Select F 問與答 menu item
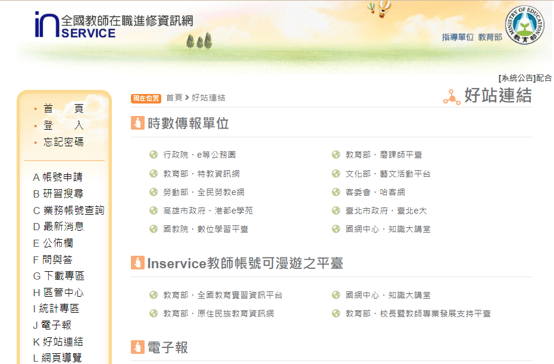Screen dimensions: 554x364 coord(52,259)
